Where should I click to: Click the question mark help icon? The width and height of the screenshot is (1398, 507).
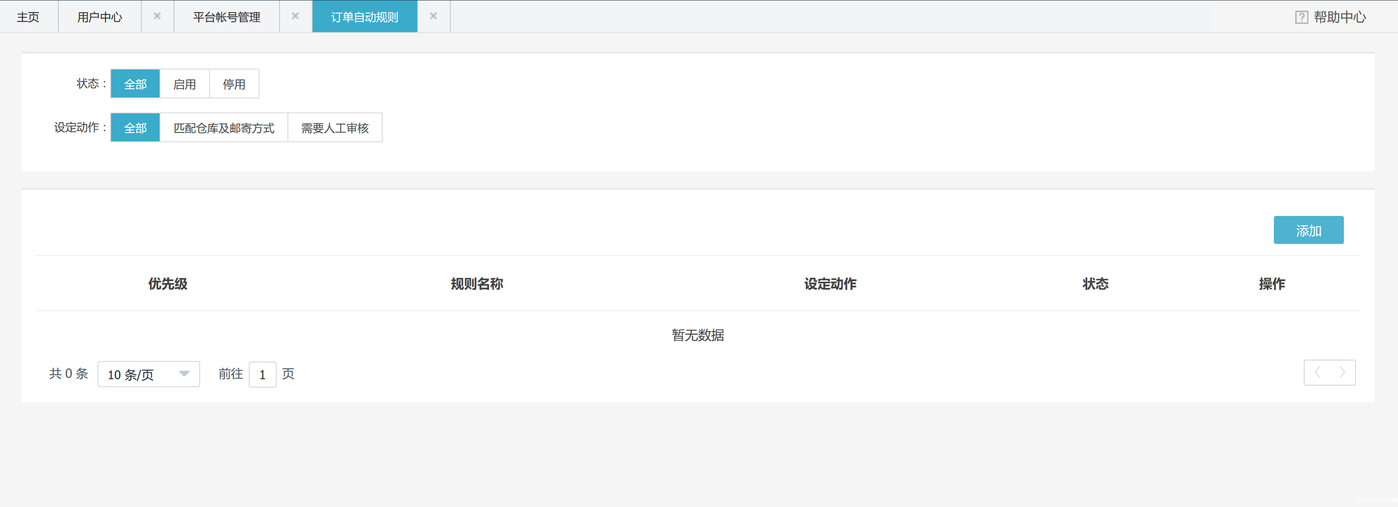point(1301,16)
